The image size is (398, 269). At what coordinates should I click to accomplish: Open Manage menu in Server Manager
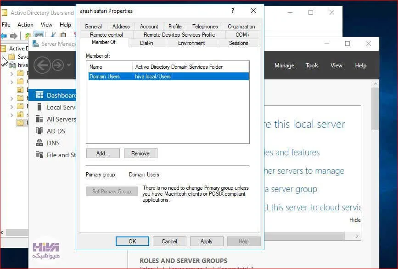(x=284, y=66)
